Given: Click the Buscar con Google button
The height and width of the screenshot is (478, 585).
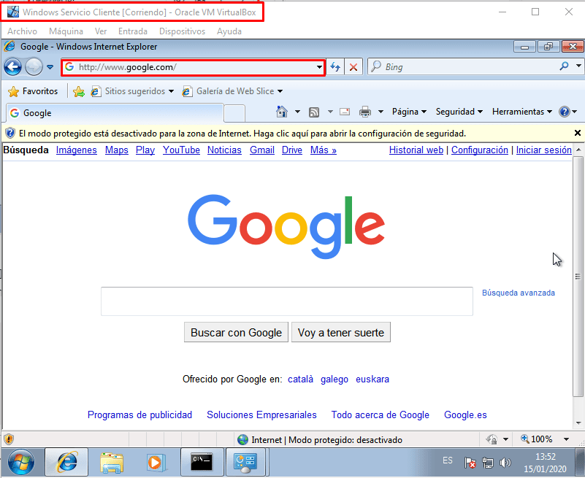Looking at the screenshot, I should pyautogui.click(x=236, y=333).
